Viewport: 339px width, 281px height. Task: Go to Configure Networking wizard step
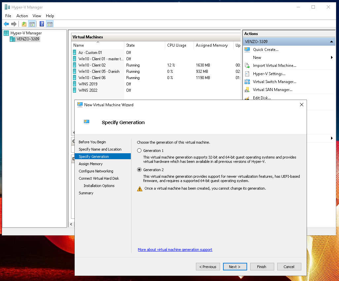coord(96,171)
